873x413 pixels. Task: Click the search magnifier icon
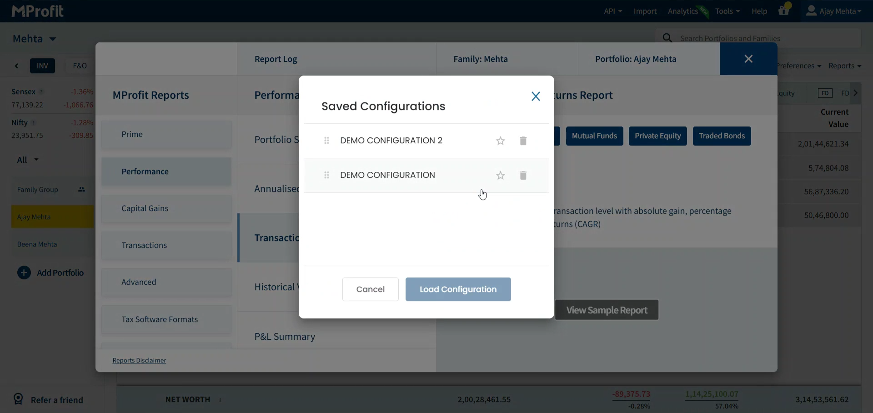point(667,38)
